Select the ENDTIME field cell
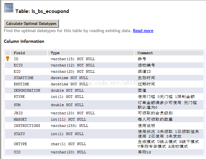The height and width of the screenshot is (159, 206). tap(29, 84)
